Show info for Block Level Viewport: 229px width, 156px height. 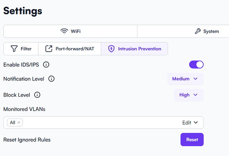click(x=37, y=95)
